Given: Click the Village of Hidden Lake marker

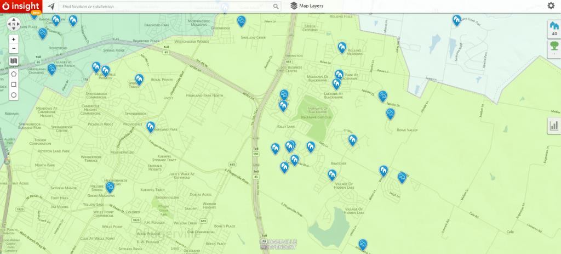Looking at the screenshot, I should [x=332, y=174].
